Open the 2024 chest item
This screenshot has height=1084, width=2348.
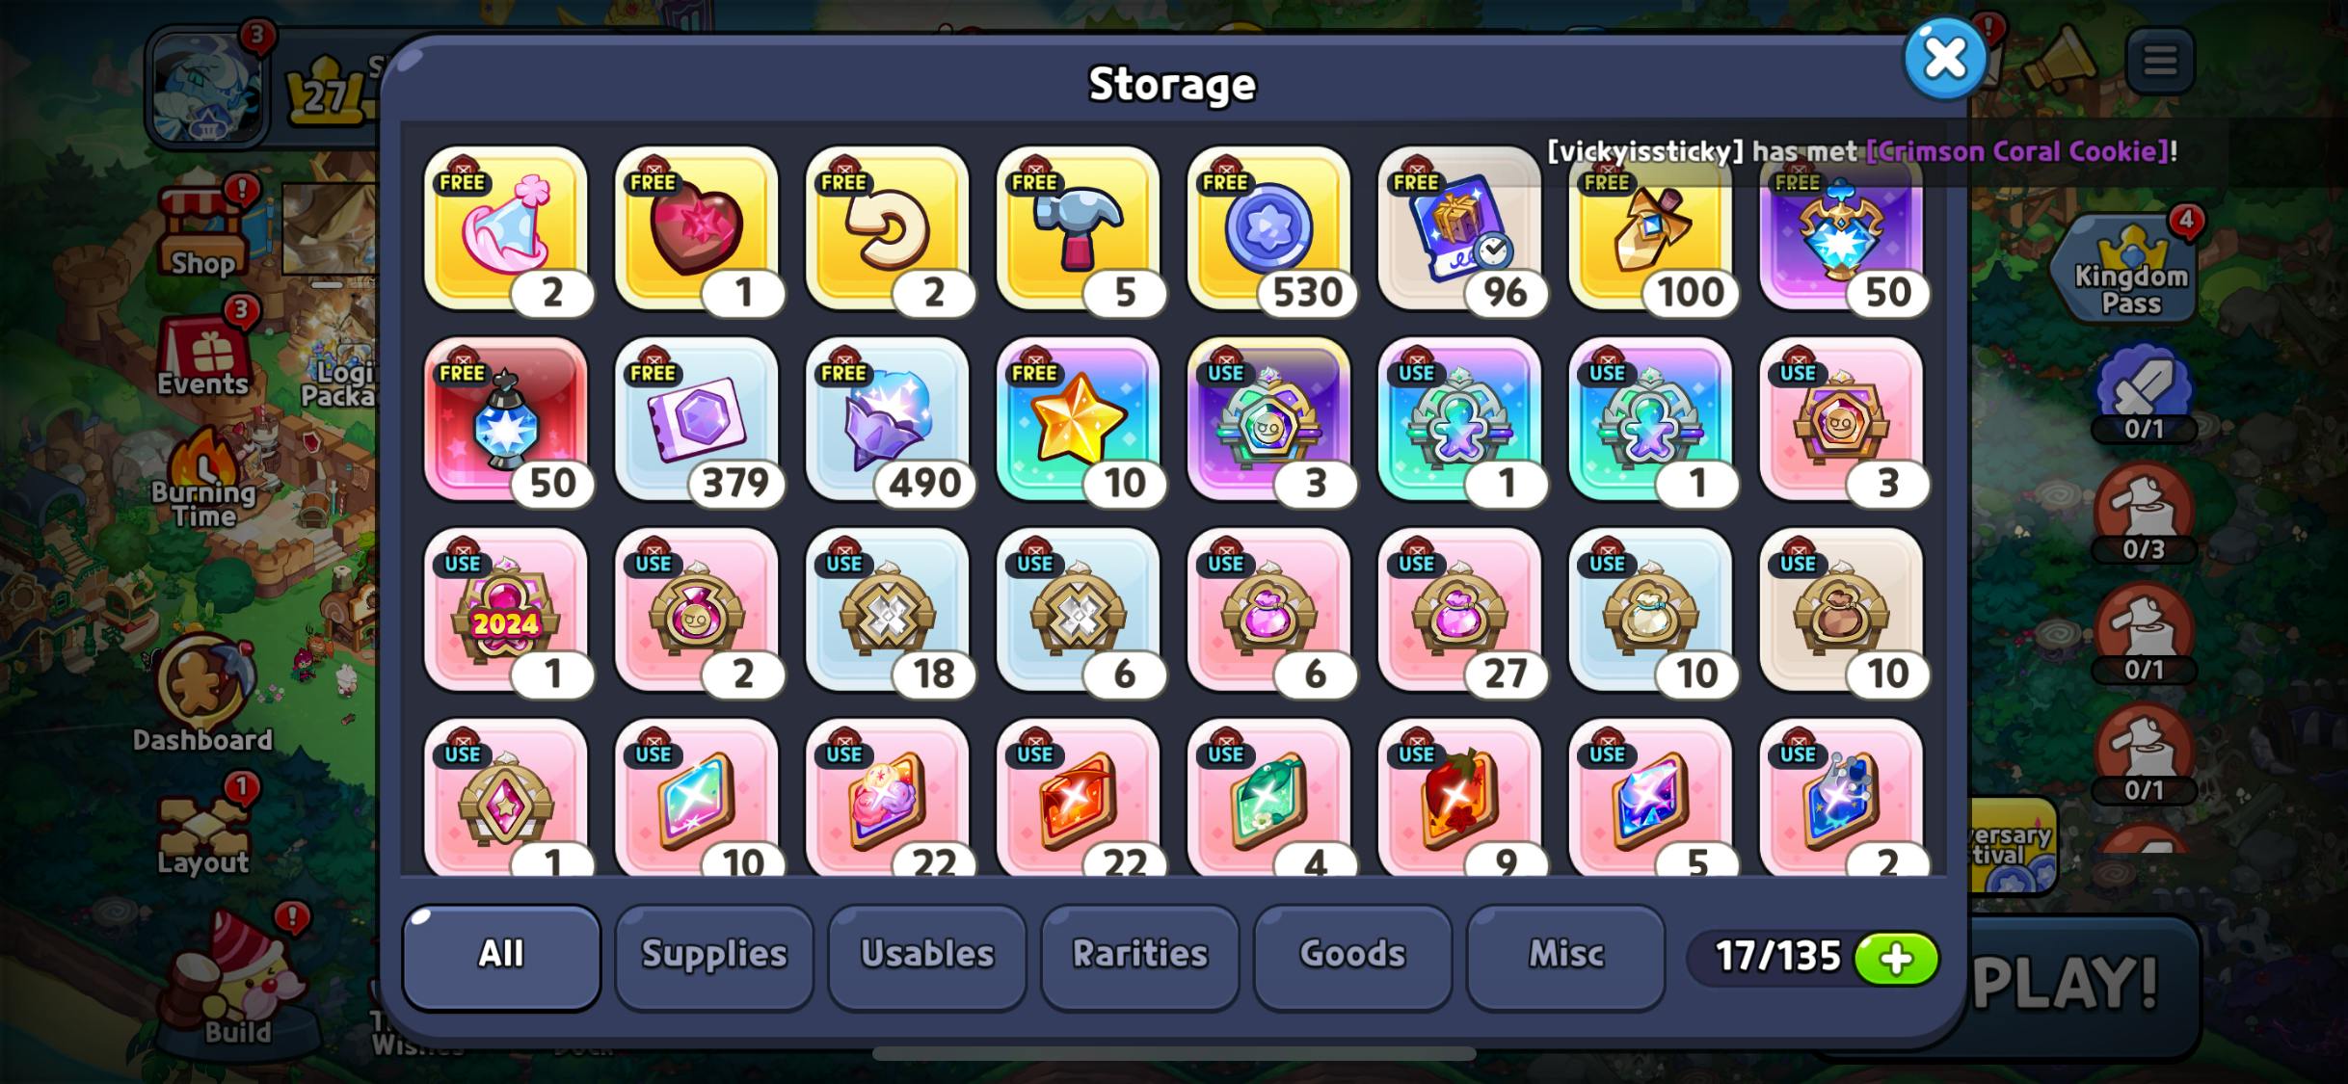point(506,611)
